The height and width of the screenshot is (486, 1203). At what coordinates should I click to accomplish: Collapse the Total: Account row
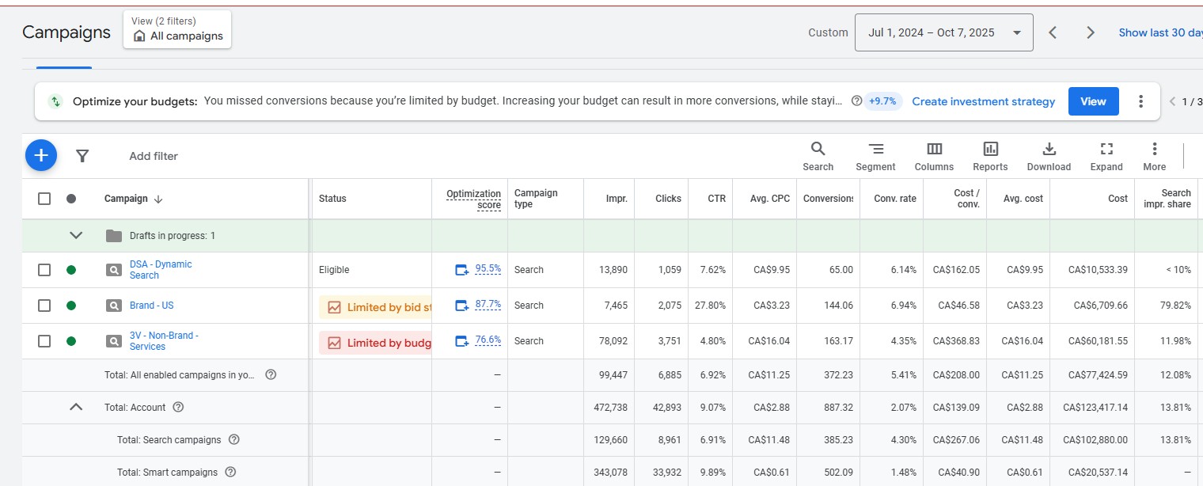(76, 407)
